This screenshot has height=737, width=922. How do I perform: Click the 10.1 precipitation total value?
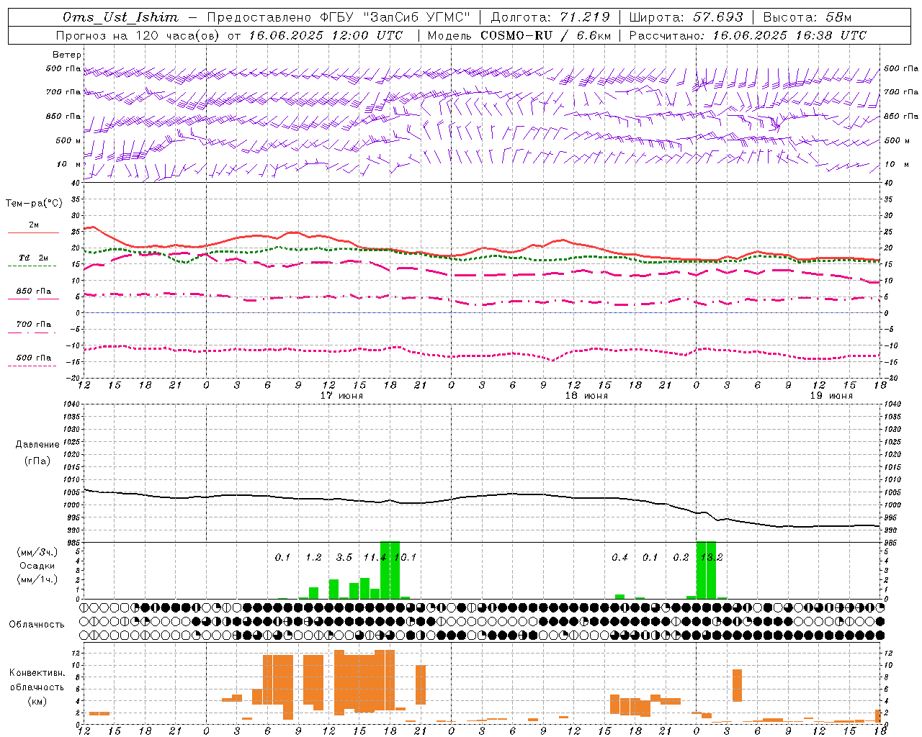click(x=406, y=558)
